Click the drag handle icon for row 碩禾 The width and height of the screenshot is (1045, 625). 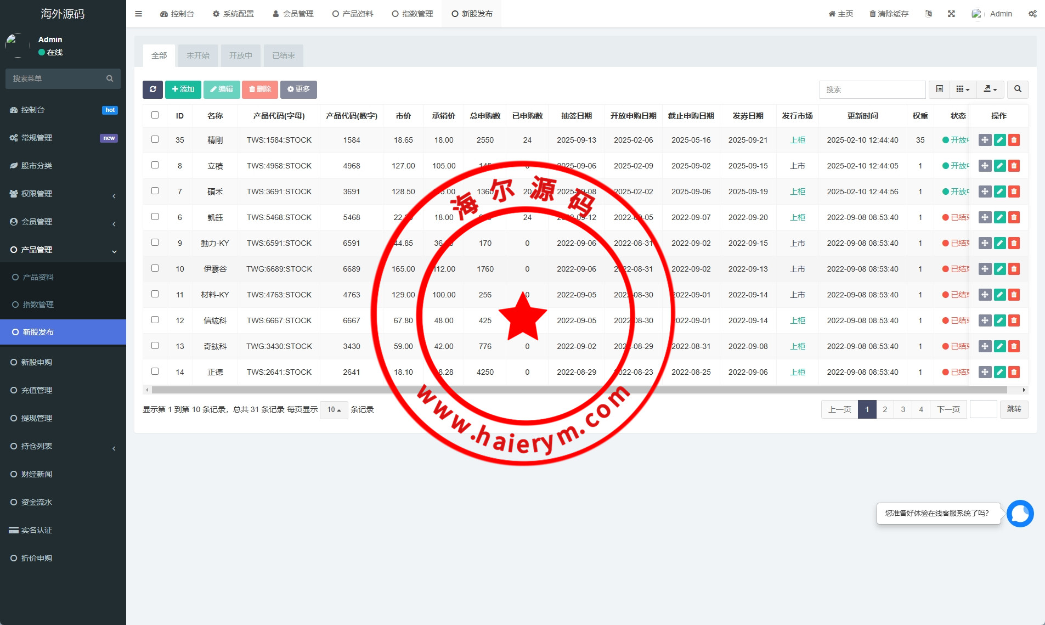[x=985, y=192]
